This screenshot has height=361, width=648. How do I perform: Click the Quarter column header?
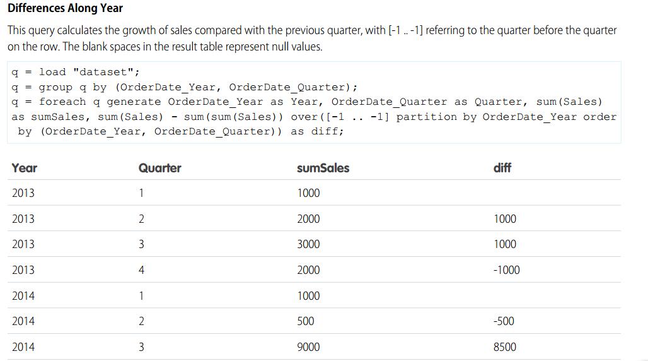point(159,168)
